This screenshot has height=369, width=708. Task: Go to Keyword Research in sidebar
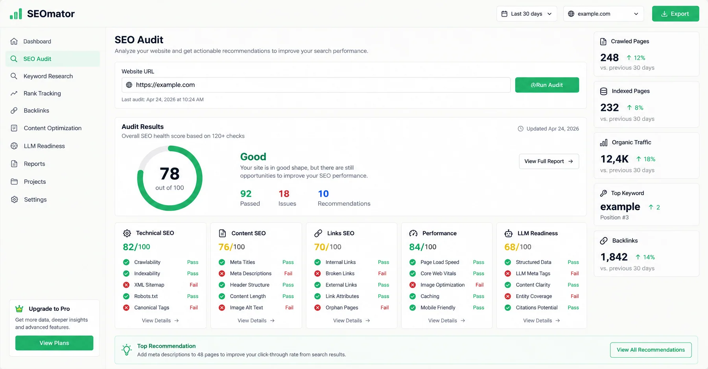tap(53, 76)
